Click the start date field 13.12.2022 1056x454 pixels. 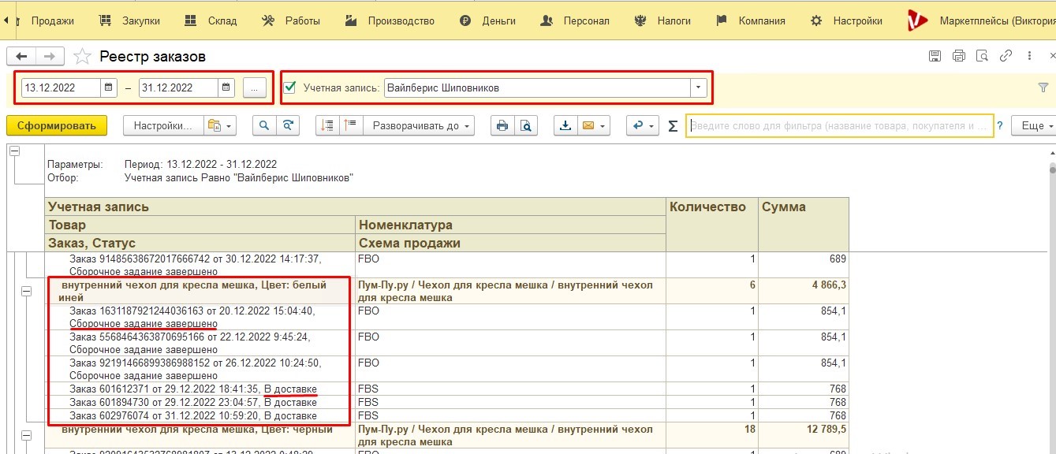click(61, 87)
